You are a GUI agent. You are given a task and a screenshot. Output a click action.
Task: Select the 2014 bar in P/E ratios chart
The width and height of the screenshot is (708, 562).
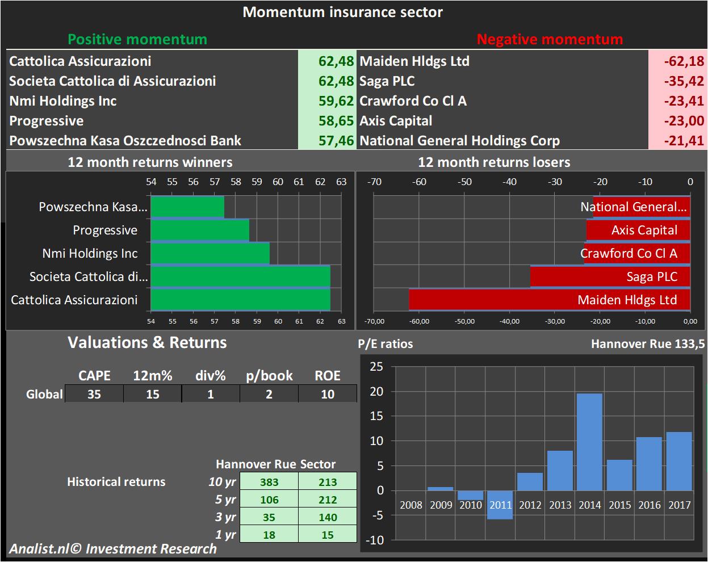tap(589, 442)
